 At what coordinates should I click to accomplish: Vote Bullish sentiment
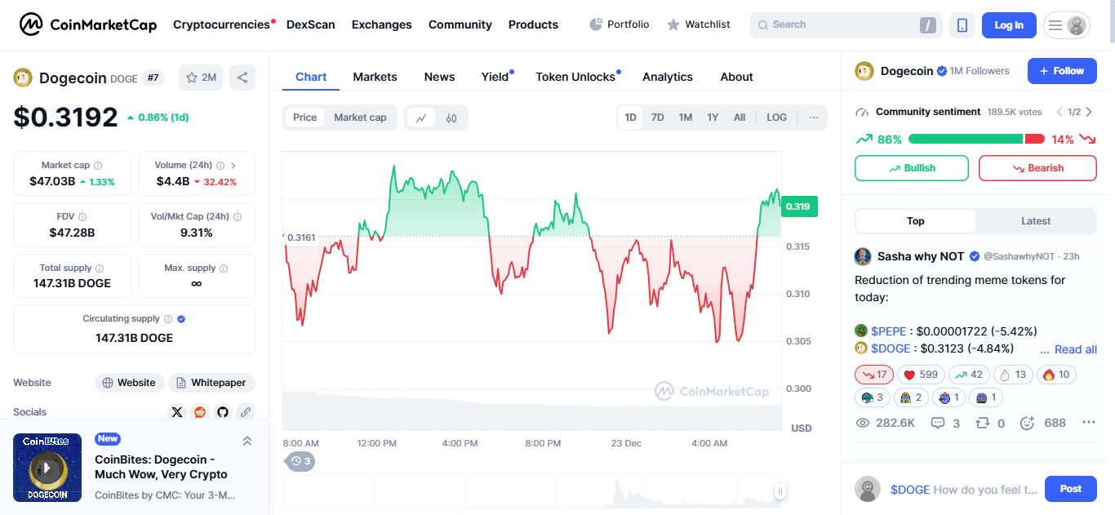pos(912,168)
